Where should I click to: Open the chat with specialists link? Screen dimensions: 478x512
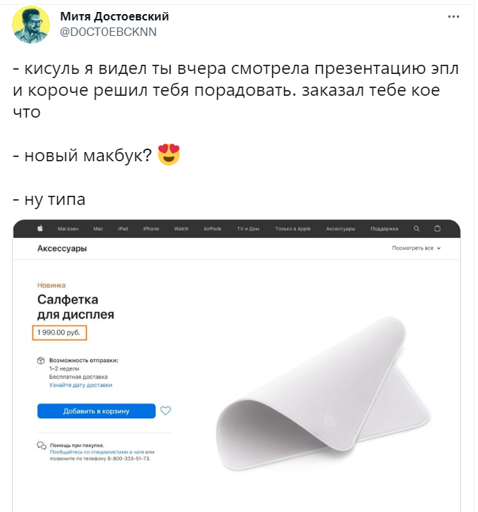tap(97, 452)
